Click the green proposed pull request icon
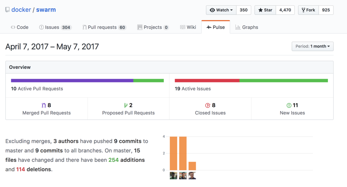Viewport: 347px width, 187px height. 126,105
